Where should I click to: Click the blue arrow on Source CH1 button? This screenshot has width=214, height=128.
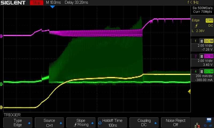[61, 123]
